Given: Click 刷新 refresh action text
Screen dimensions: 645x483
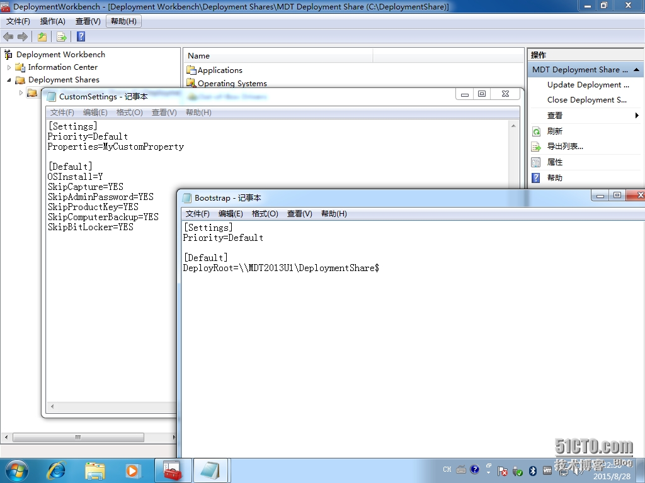Looking at the screenshot, I should [x=554, y=131].
